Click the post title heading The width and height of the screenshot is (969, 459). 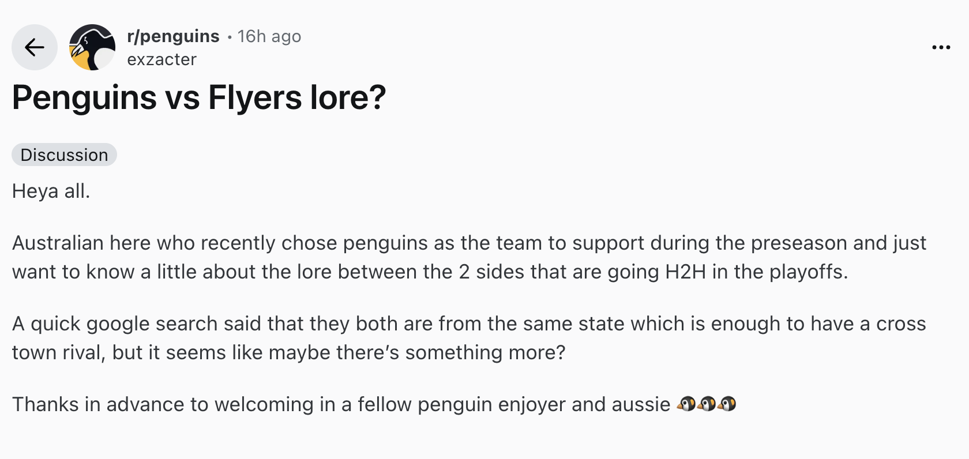[198, 97]
